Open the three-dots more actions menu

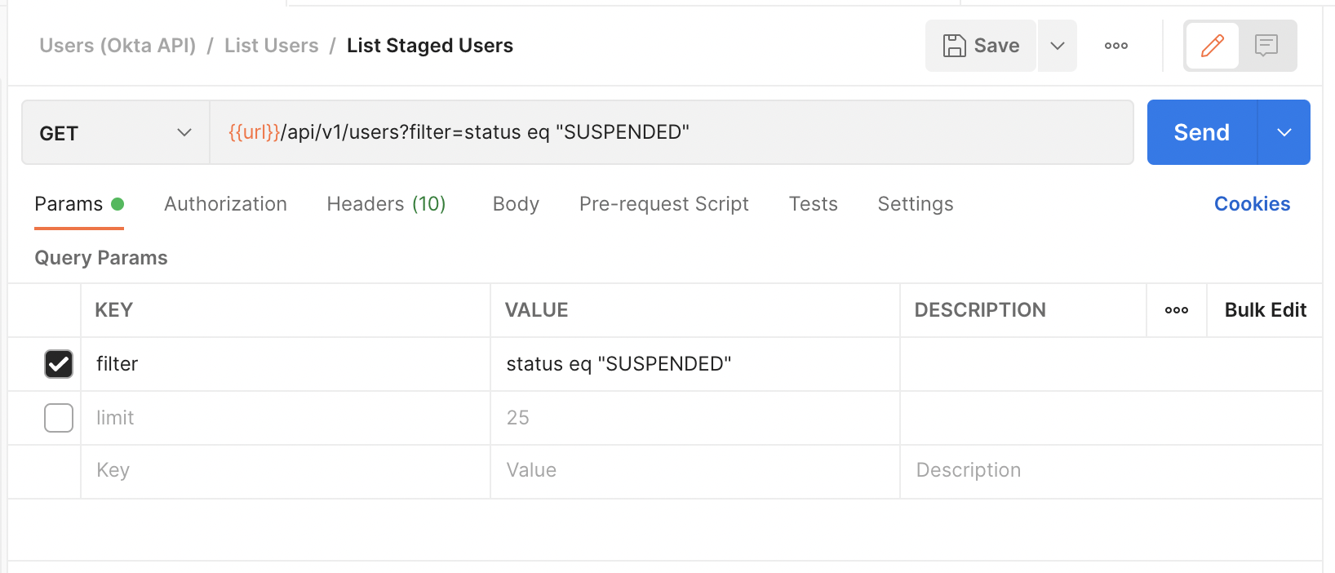point(1115,46)
